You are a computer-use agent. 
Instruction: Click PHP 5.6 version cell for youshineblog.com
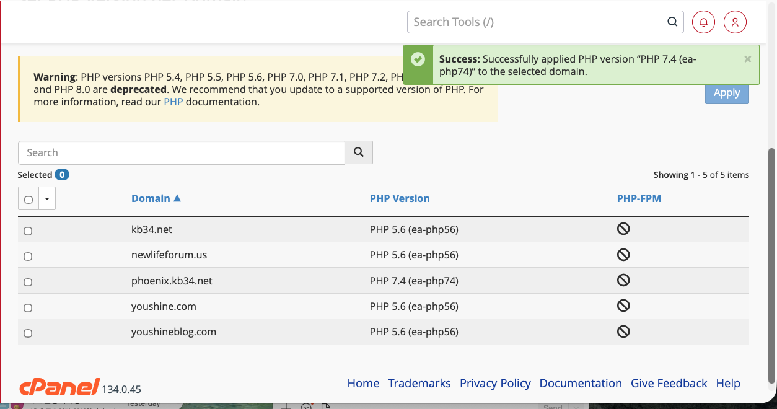click(x=414, y=332)
